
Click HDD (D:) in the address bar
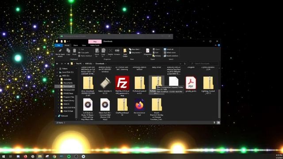click(88, 64)
